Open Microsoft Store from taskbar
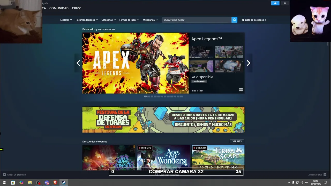Screen dimensions: 331x186 [x=13, y=183]
